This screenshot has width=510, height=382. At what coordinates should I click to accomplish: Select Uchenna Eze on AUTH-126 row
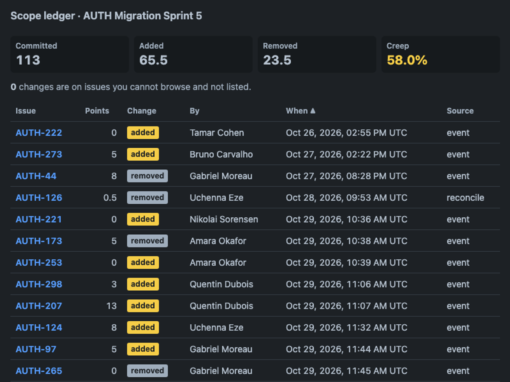click(217, 198)
